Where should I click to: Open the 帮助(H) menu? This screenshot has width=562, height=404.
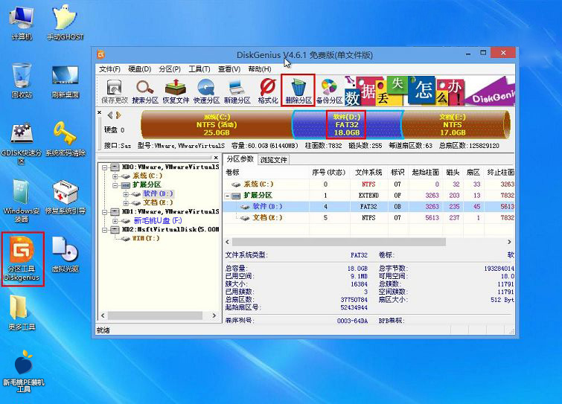[x=260, y=69]
